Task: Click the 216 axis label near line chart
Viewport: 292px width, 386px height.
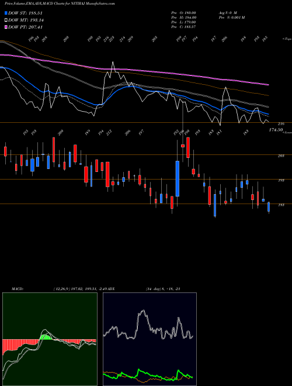Action: pos(281,124)
